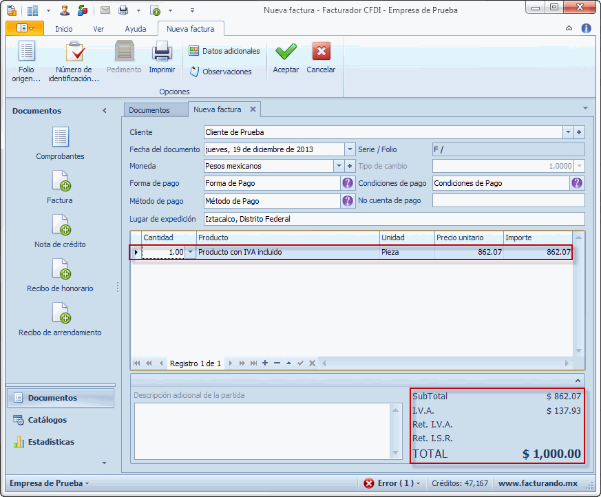
Task: Open the Catálogos navigation section
Action: point(48,420)
